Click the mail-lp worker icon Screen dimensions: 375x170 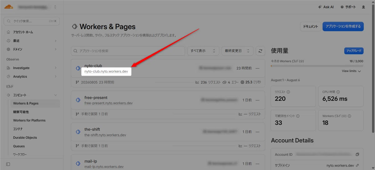point(78,163)
